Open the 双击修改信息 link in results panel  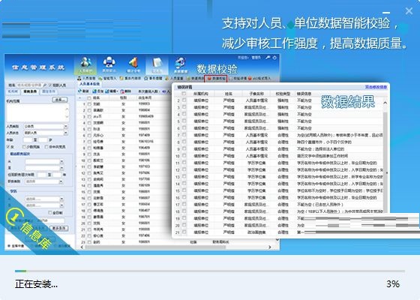pos(376,87)
